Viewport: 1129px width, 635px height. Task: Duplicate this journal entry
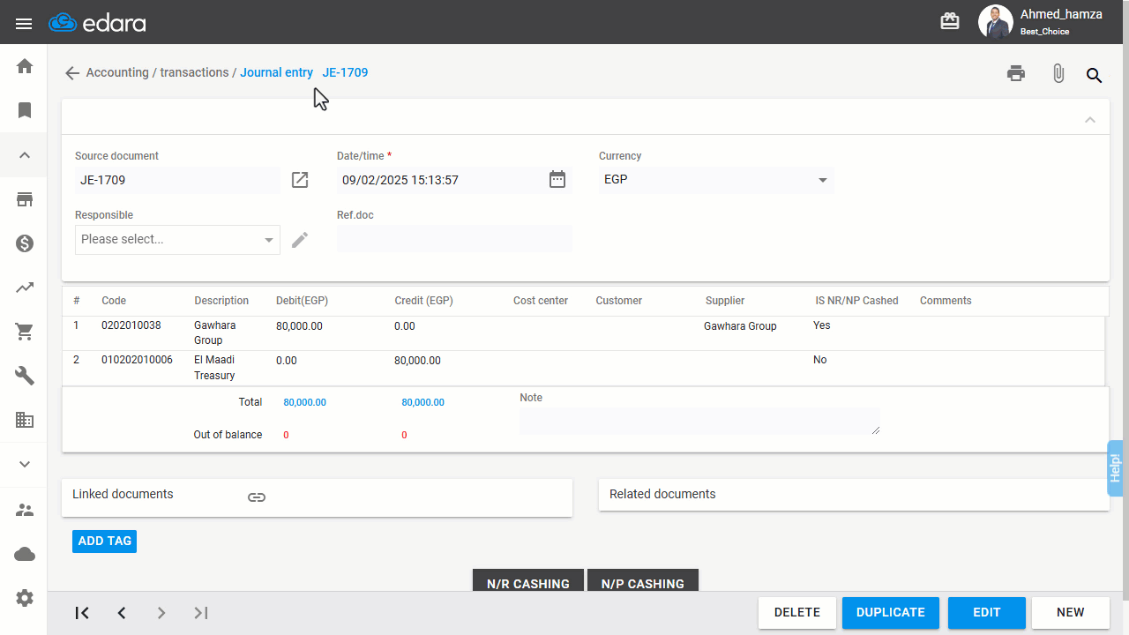(x=891, y=613)
